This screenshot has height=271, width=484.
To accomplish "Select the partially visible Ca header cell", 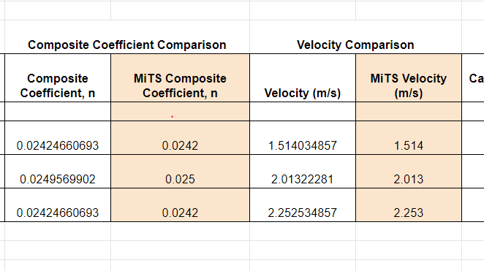I will click(x=473, y=78).
